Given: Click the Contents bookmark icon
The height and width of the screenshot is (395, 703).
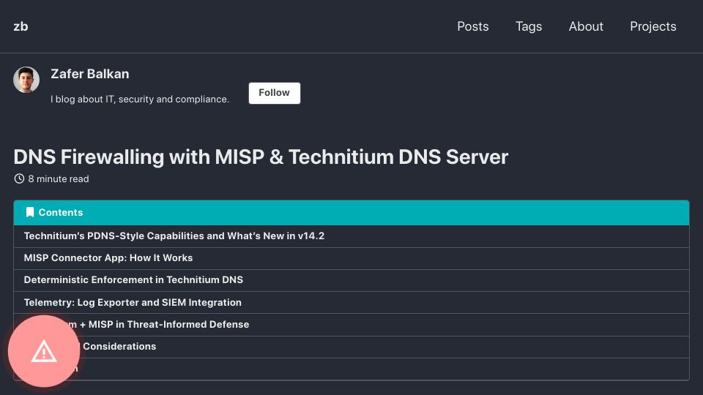Looking at the screenshot, I should click(x=30, y=212).
